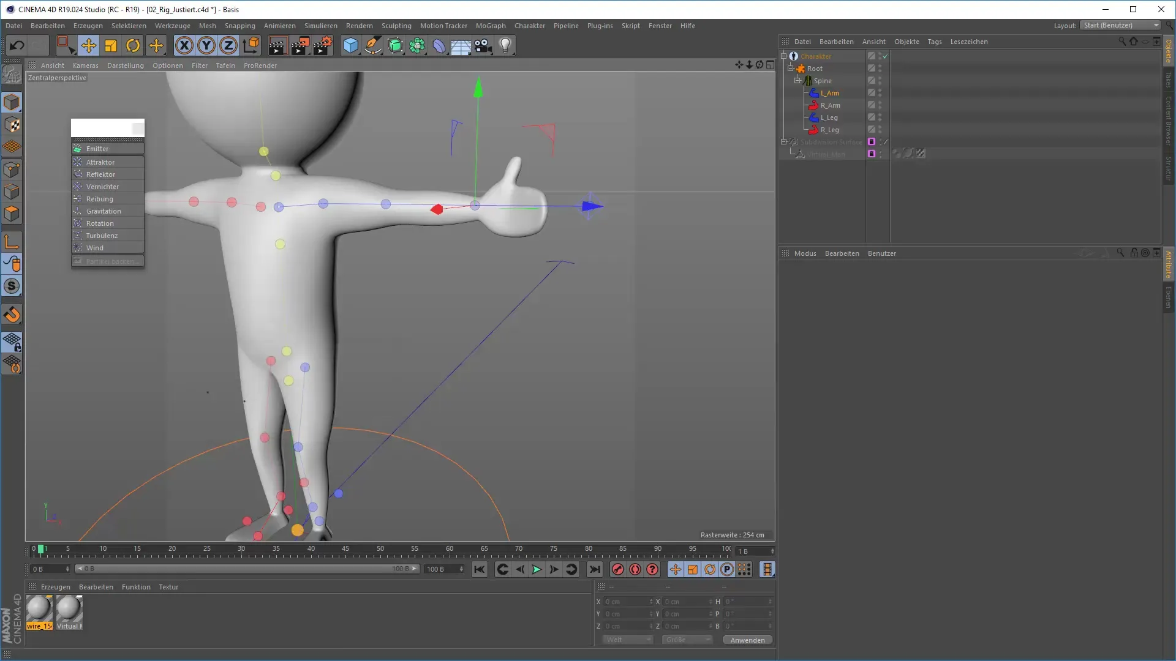Toggle visibility dots for R_Arm
The image size is (1176, 661).
click(880, 105)
